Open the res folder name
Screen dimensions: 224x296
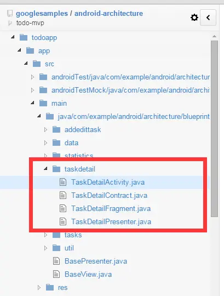(x=63, y=288)
